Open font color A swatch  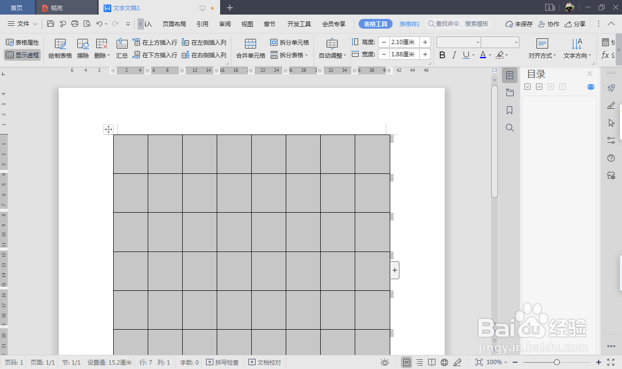coord(483,55)
